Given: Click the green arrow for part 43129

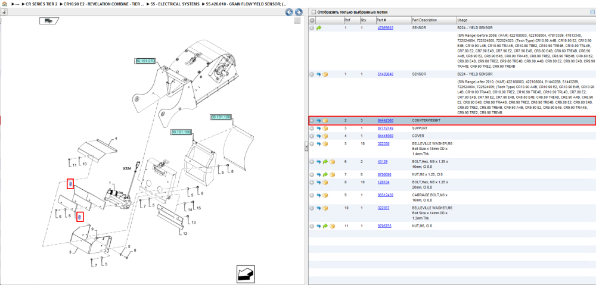Looking at the screenshot, I should [x=325, y=162].
